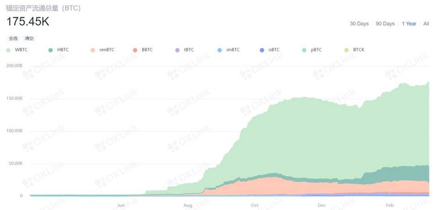Click the renBTC legend dot icon
This screenshot has height=210, width=439.
93,50
